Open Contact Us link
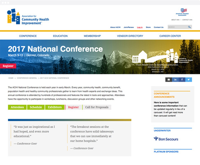Screen dimensions: 200x165 pyautogui.click(x=158, y=27)
